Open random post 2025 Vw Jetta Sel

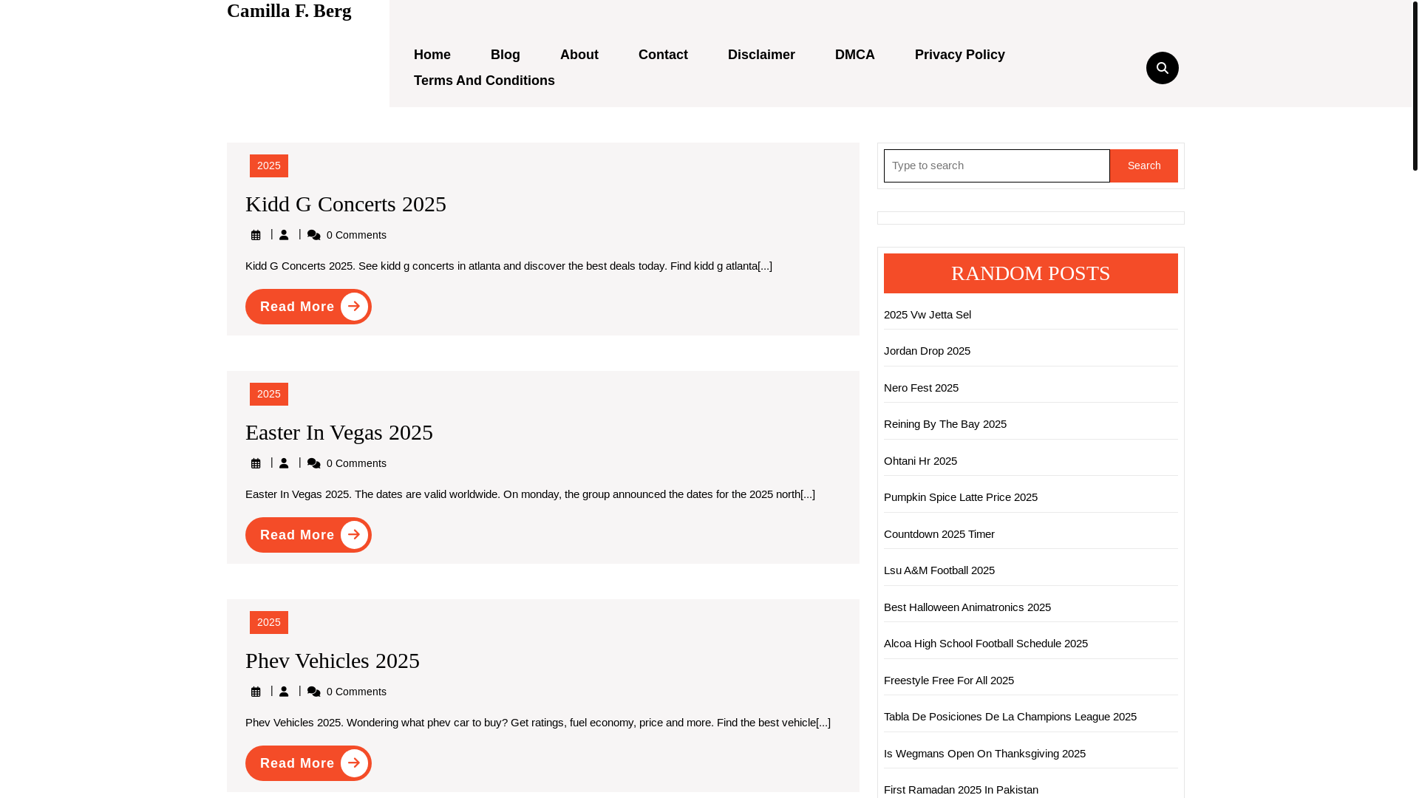coord(928,315)
